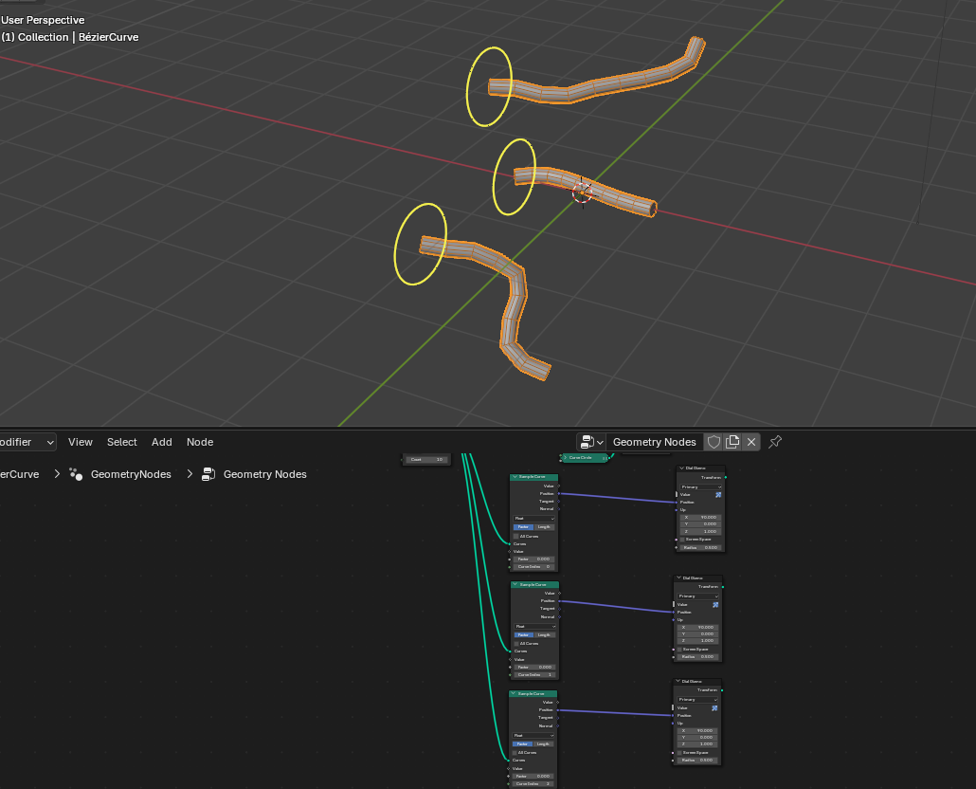Toggle the fake user shield icon

714,442
